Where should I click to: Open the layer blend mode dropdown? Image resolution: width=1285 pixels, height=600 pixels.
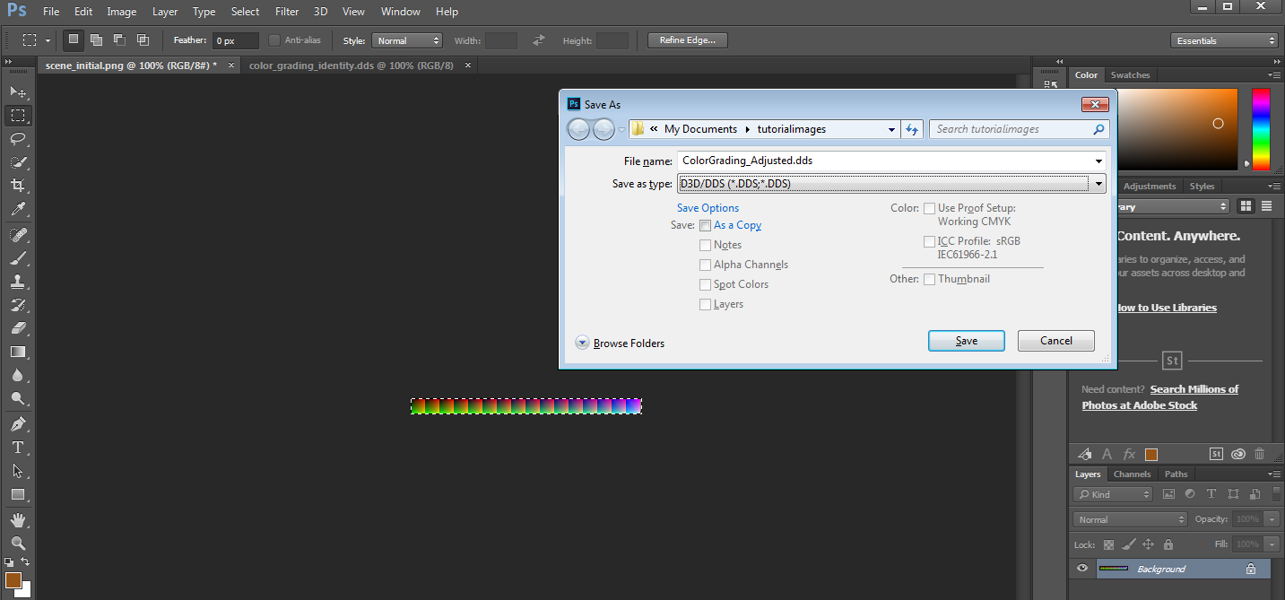tap(1128, 518)
